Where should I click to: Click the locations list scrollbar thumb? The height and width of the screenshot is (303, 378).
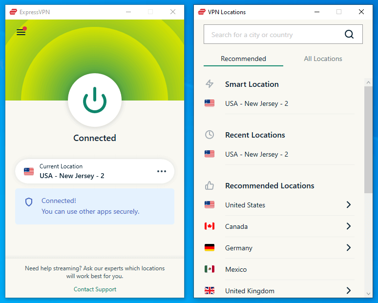[368, 140]
